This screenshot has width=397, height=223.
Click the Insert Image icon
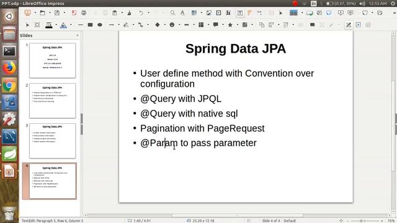click(x=209, y=12)
